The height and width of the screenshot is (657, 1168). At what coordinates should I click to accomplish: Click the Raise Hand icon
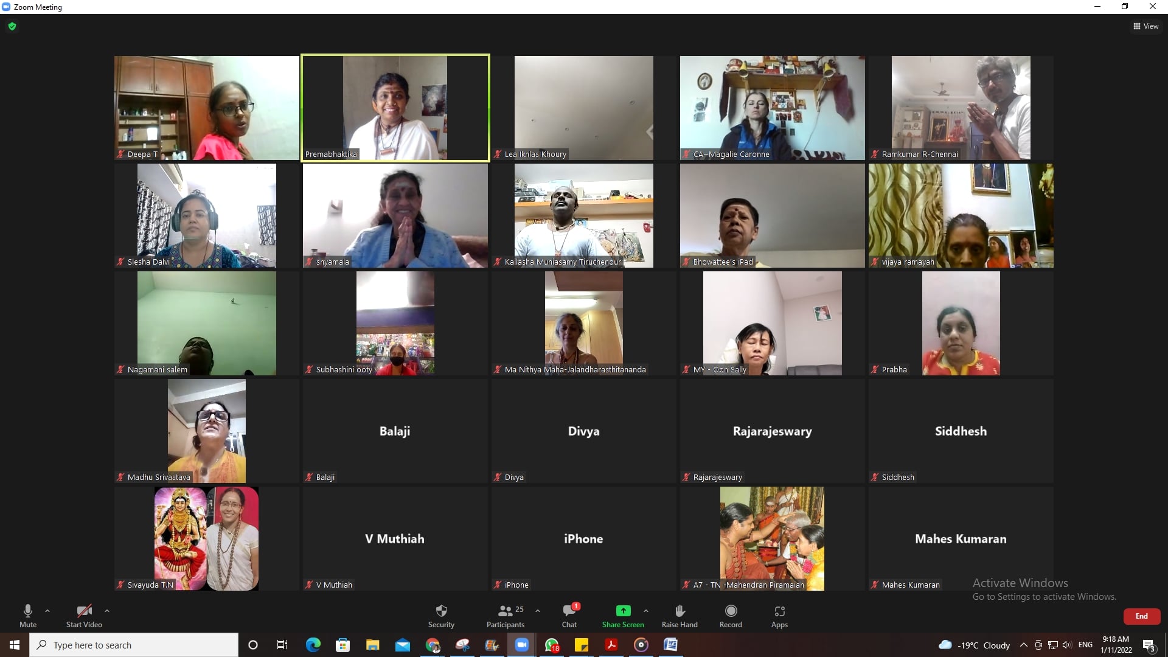pyautogui.click(x=680, y=611)
